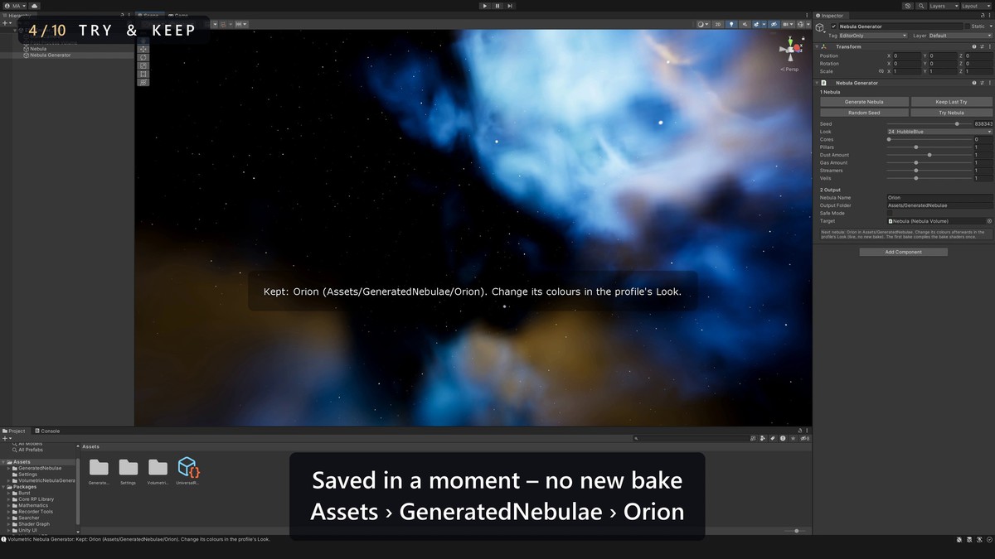The height and width of the screenshot is (559, 995).
Task: Click the Output Folder input field
Action: [939, 205]
